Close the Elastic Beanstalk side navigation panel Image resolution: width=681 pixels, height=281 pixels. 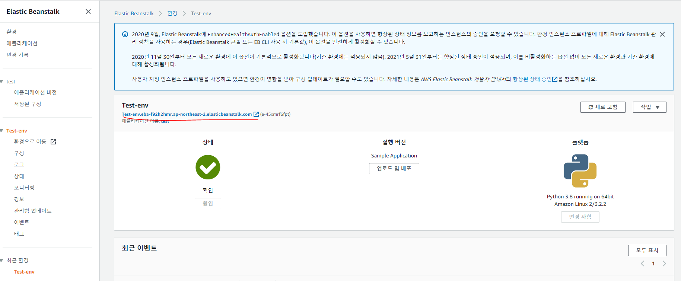88,12
